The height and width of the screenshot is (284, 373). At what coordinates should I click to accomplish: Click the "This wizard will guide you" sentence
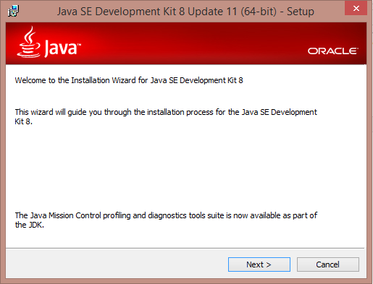tap(166, 112)
